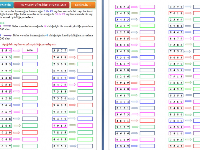Select the green arrow after number 9177
The image size is (200, 150).
tap(135, 127)
